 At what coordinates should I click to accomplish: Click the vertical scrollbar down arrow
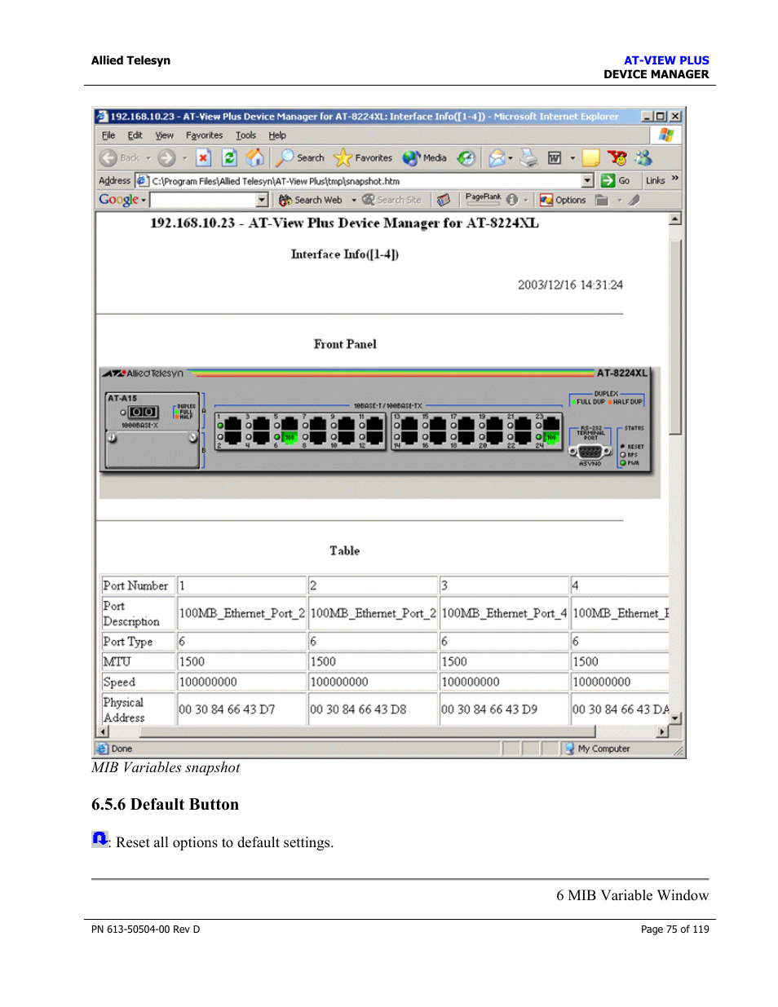pyautogui.click(x=674, y=718)
